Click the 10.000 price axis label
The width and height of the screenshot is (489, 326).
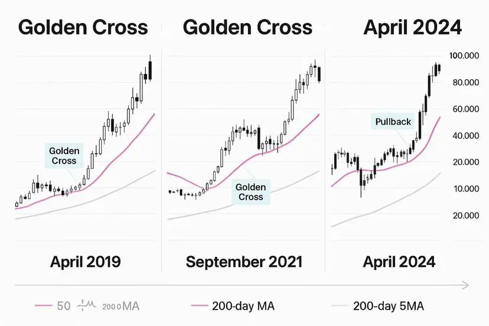coord(464,189)
